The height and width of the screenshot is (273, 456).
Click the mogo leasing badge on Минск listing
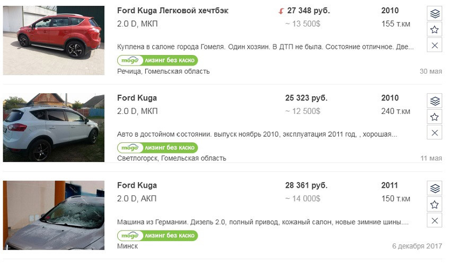point(157,235)
